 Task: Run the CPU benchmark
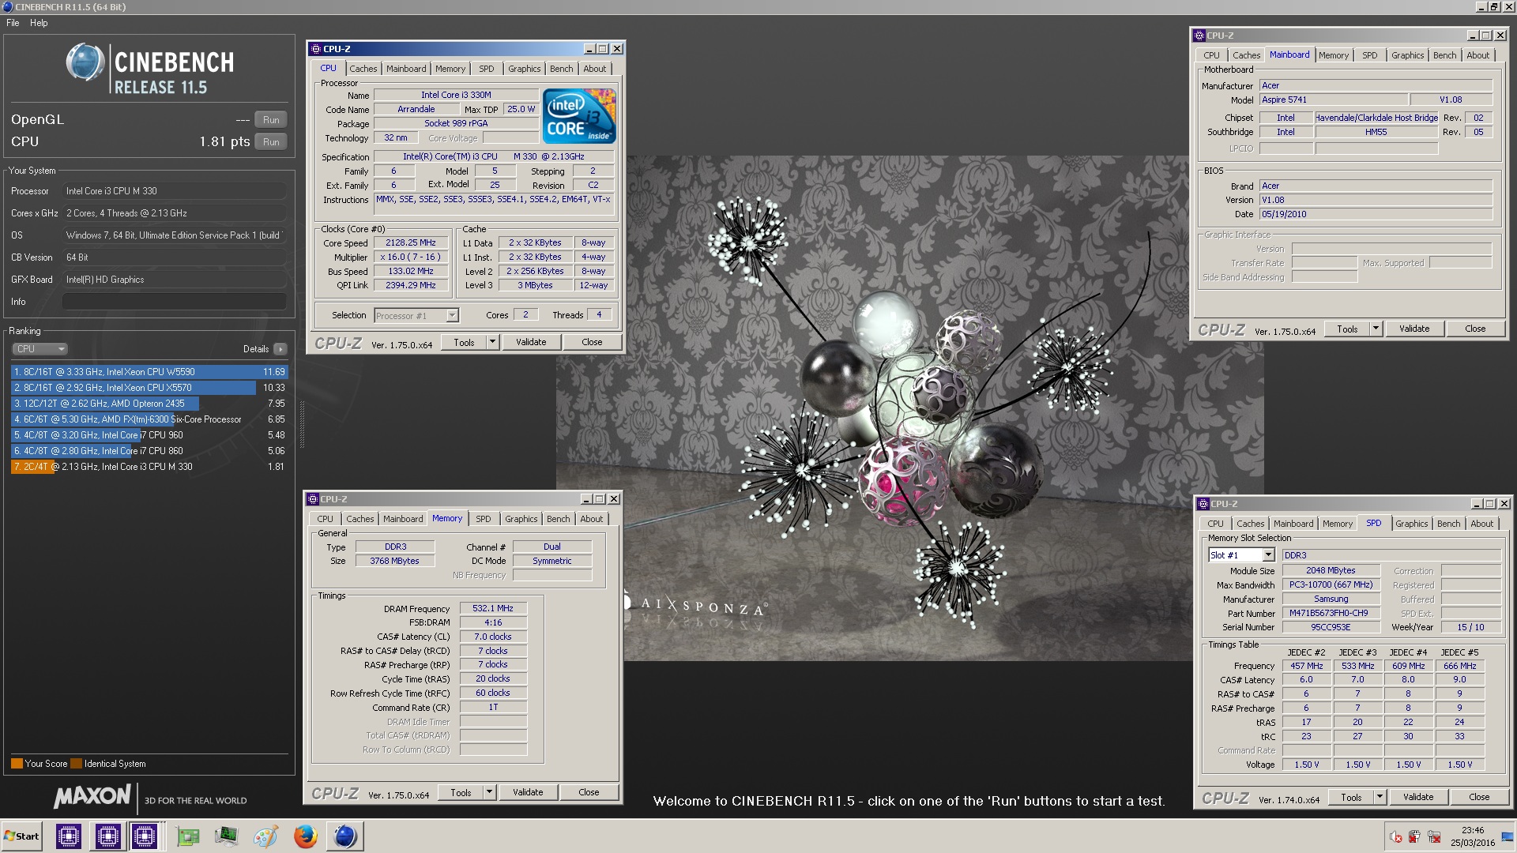271,142
